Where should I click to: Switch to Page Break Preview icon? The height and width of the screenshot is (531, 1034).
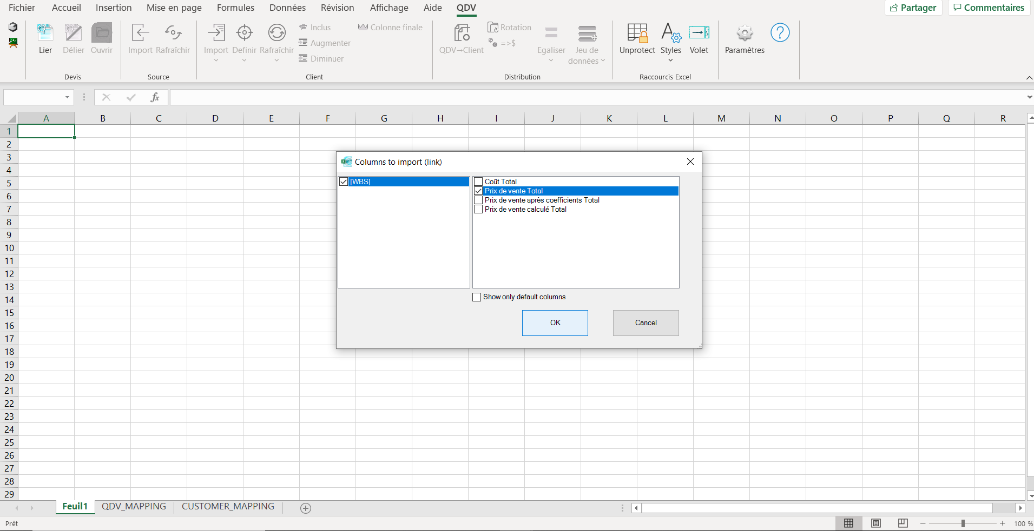903,523
